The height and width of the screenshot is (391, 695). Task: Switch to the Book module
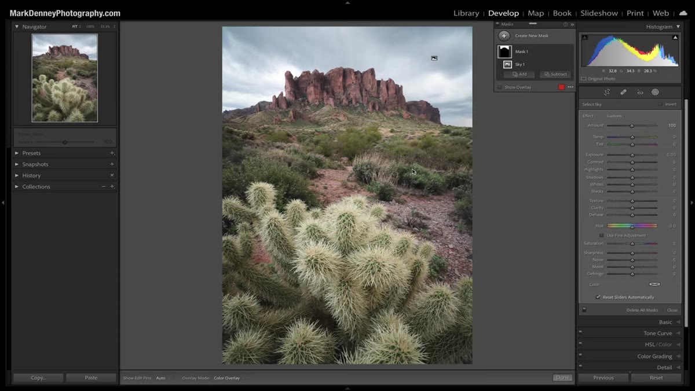pos(562,13)
